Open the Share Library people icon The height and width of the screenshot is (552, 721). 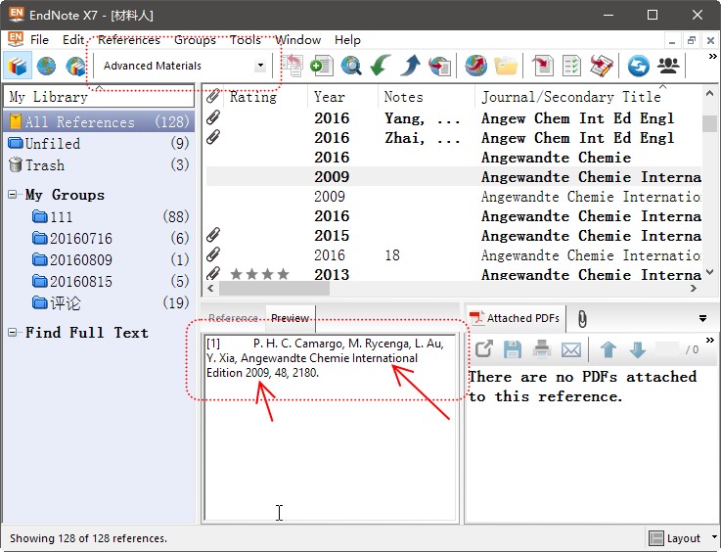[x=668, y=67]
